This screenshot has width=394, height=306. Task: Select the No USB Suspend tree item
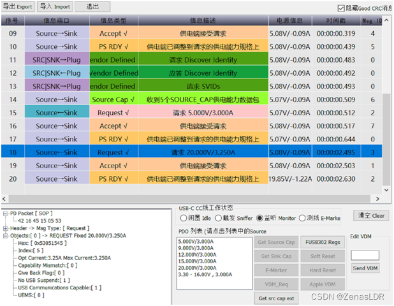tap(44, 280)
